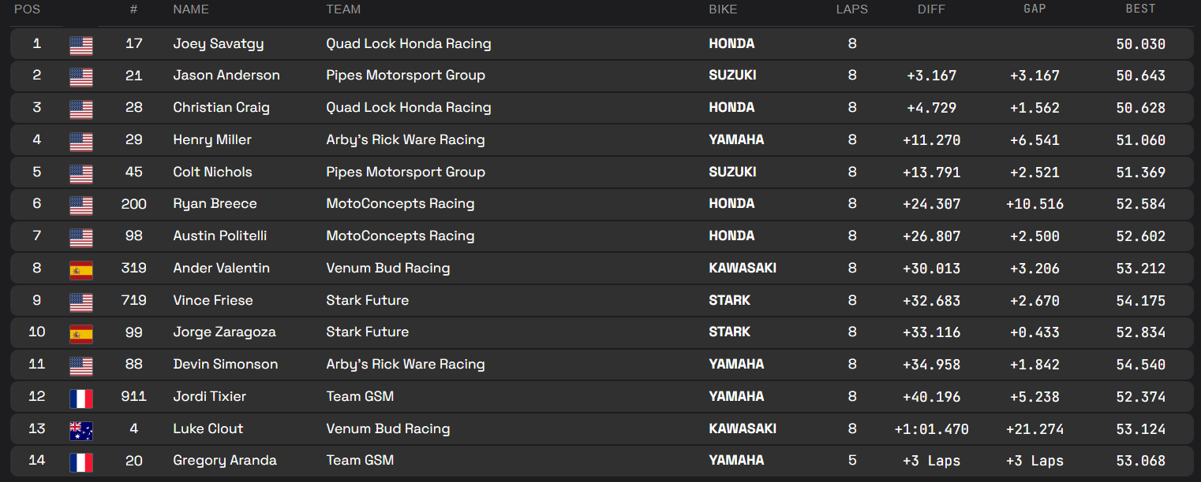Click the GAP column header
The width and height of the screenshot is (1201, 482).
click(1035, 9)
